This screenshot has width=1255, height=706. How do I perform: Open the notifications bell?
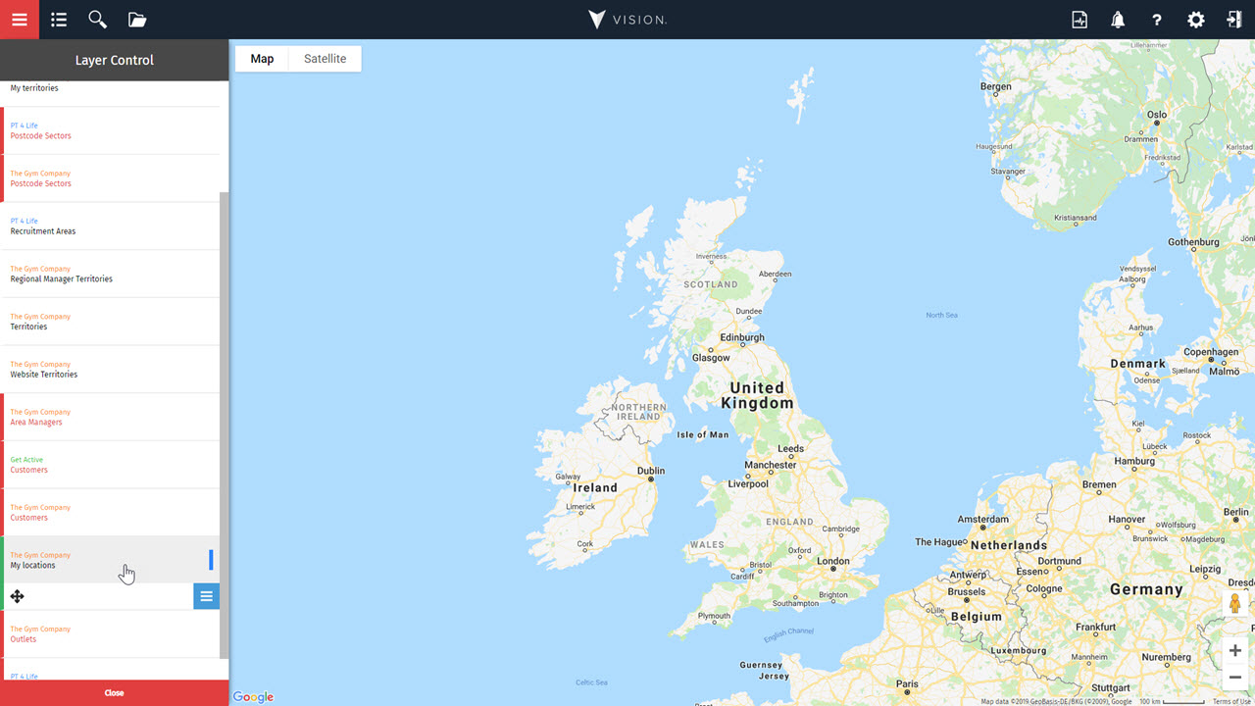[x=1118, y=20]
